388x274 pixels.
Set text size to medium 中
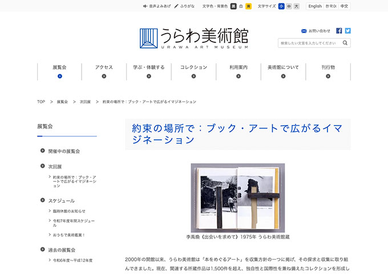coord(289,6)
